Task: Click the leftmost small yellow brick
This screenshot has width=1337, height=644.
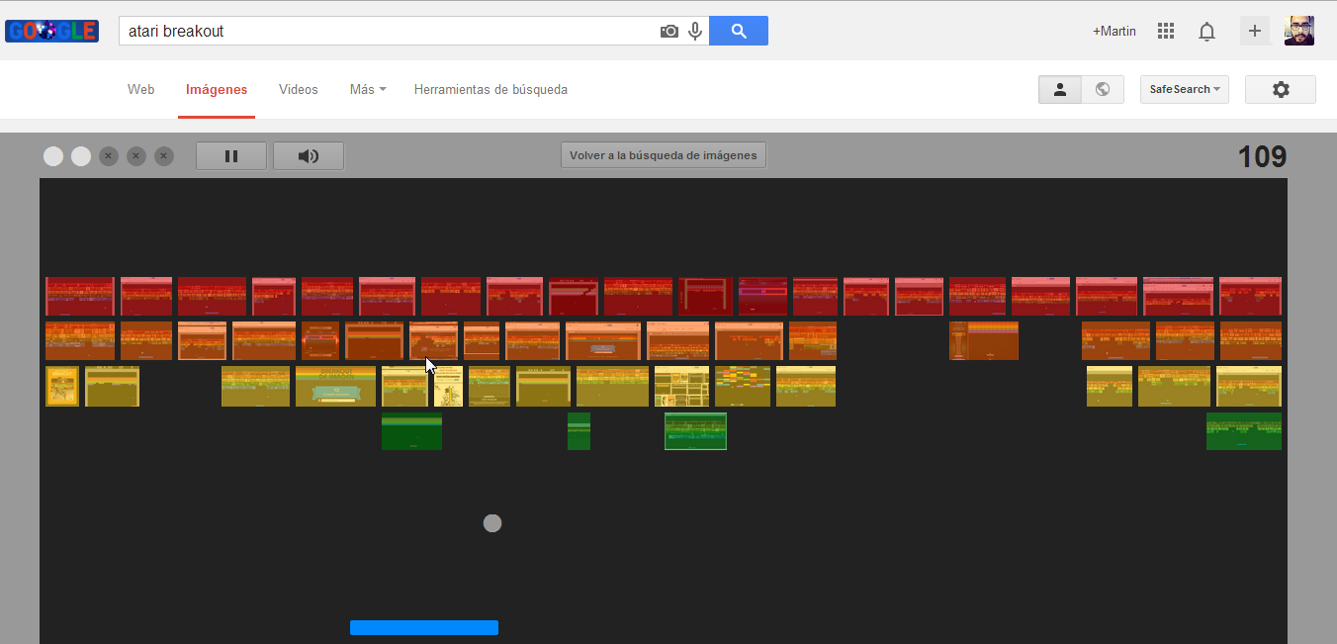Action: [x=62, y=386]
